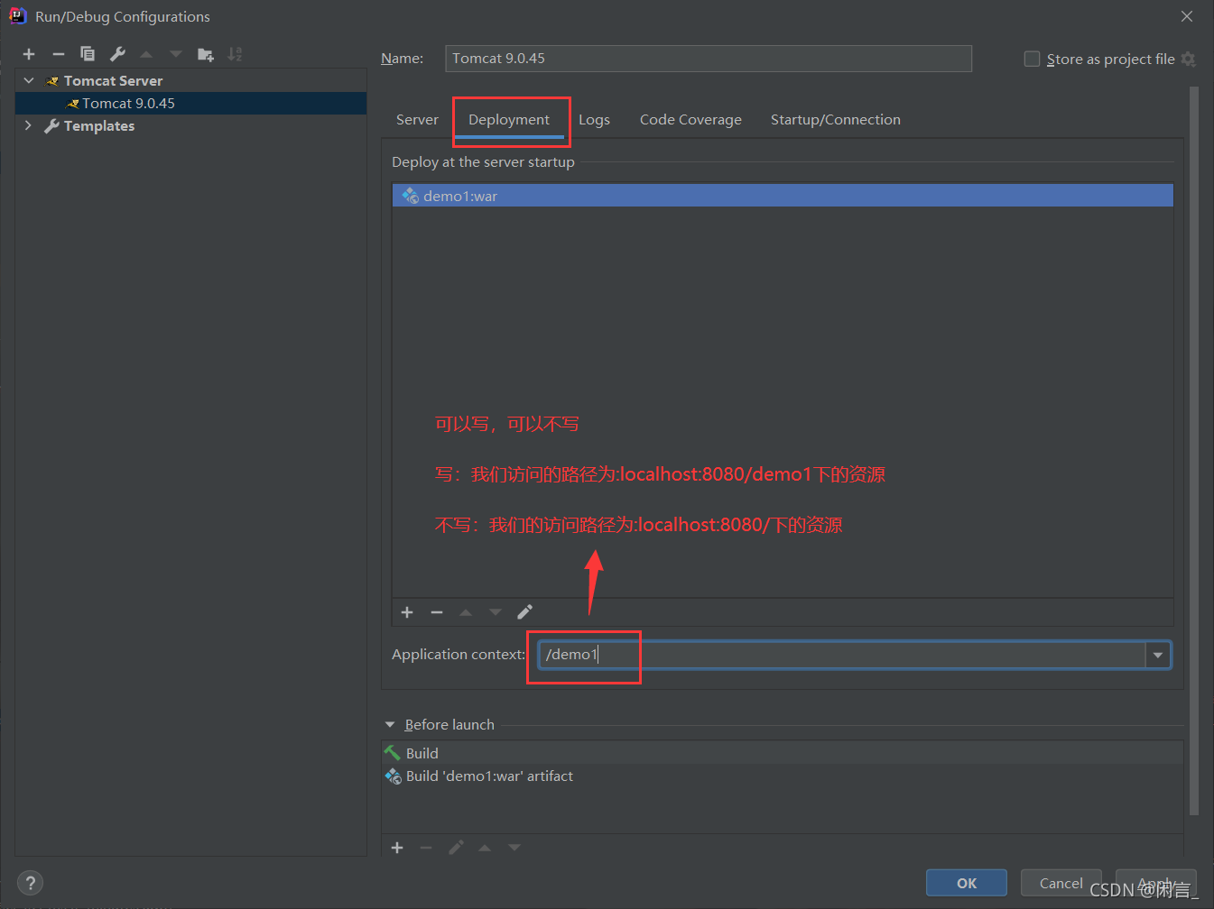This screenshot has width=1214, height=909.
Task: Select the demo1:war deployment row
Action: click(x=783, y=196)
